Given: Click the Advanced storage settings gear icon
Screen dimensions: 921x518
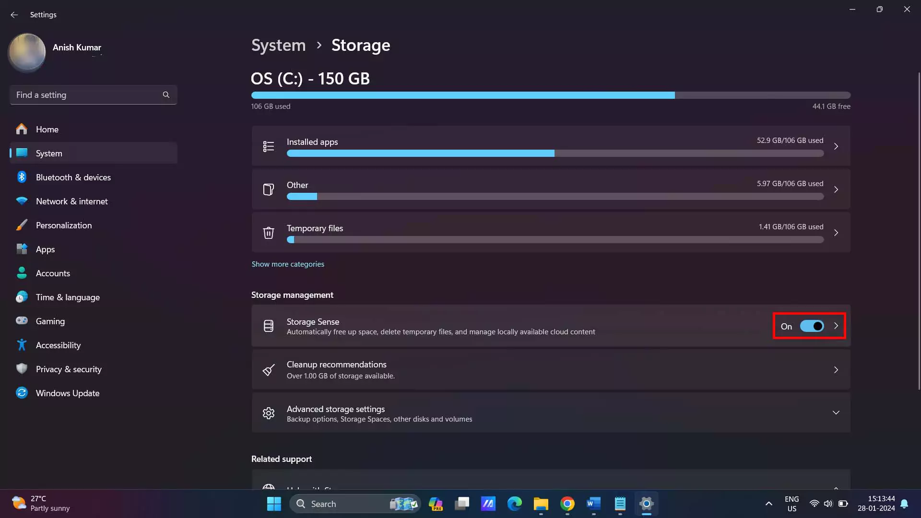Looking at the screenshot, I should (x=268, y=413).
